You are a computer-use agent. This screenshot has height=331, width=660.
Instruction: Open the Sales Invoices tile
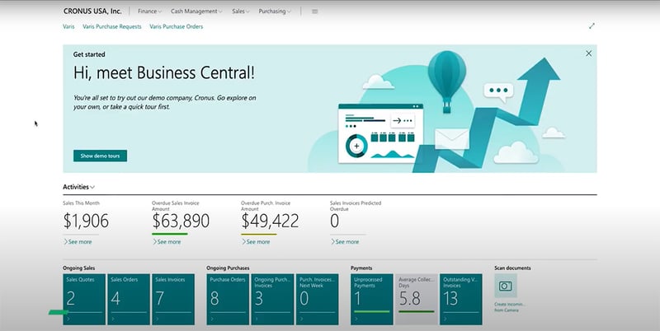(x=173, y=299)
